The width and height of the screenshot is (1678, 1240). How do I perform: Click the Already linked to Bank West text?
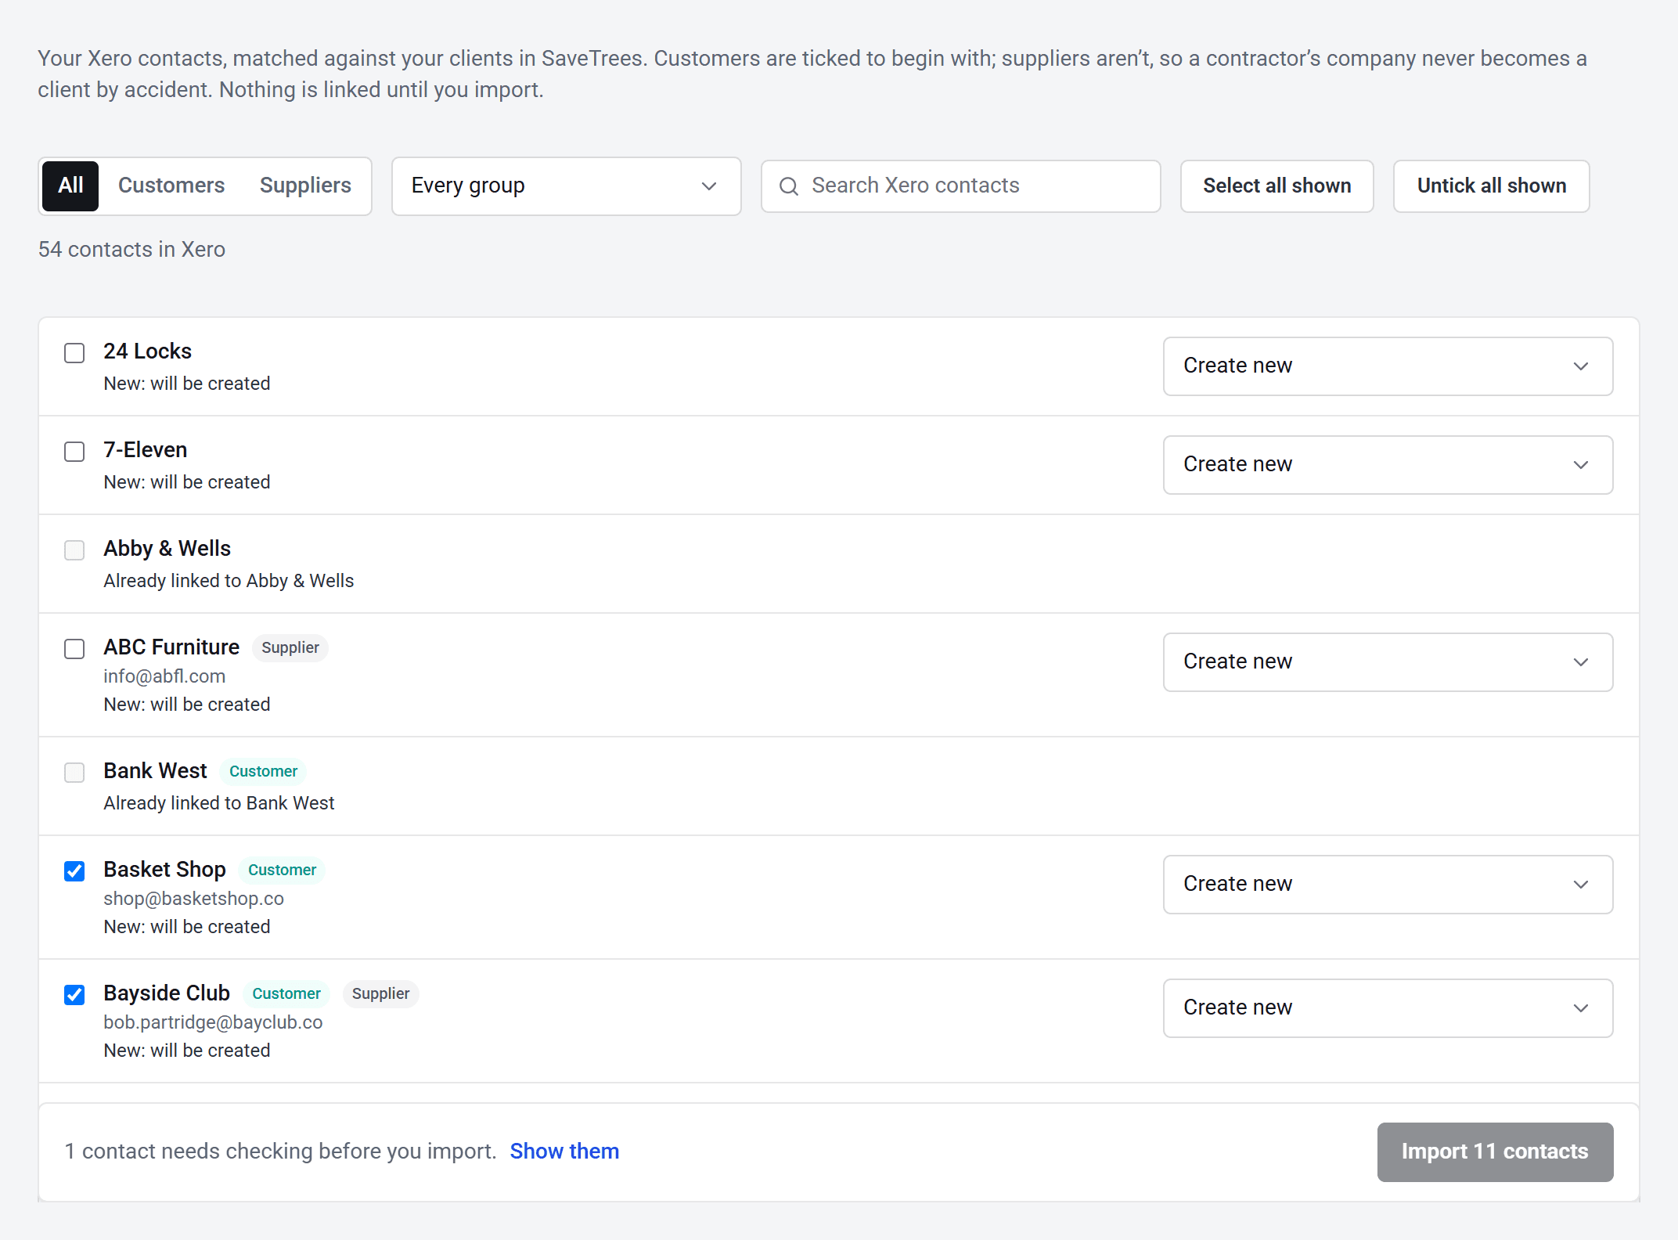219,803
